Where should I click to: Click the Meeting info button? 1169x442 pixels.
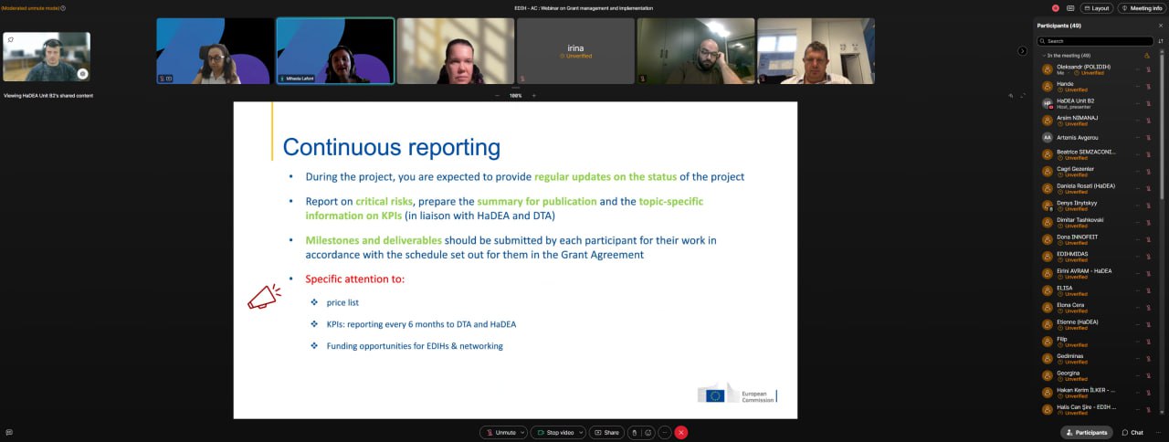pyautogui.click(x=1142, y=8)
